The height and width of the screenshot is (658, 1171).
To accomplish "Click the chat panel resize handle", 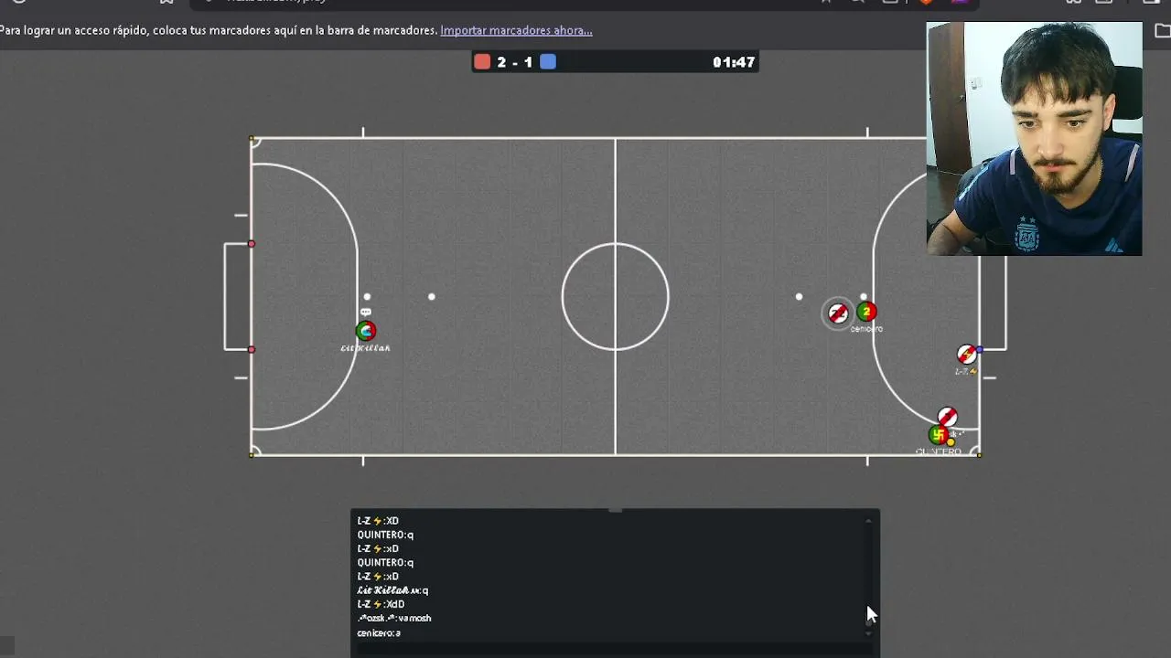I will click(x=615, y=510).
